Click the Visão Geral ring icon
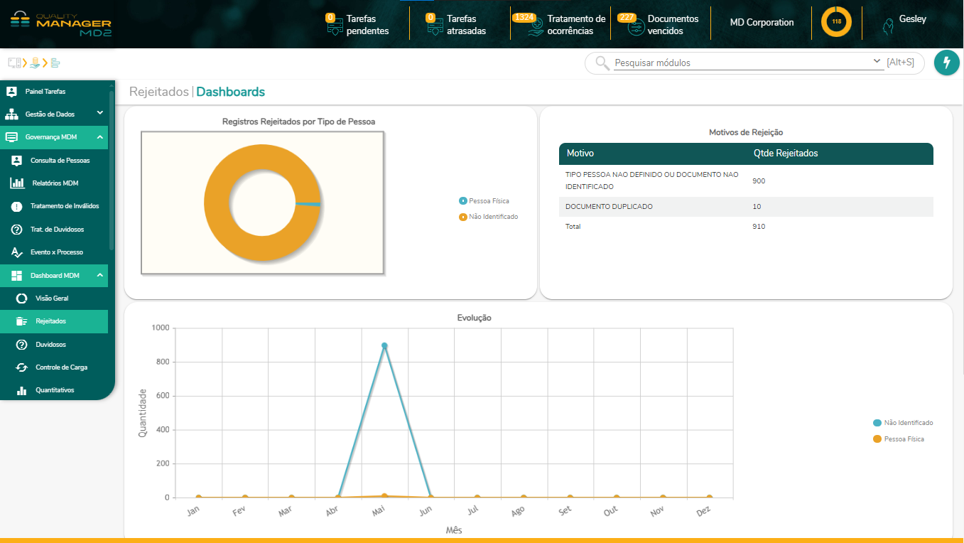Screen dimensions: 964x543 pos(22,299)
